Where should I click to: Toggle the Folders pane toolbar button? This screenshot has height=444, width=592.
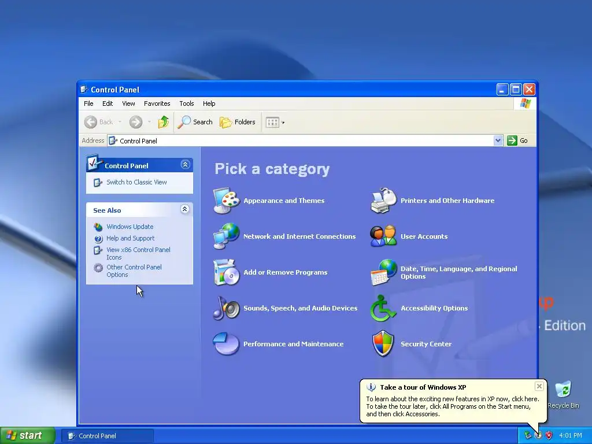[x=238, y=122]
